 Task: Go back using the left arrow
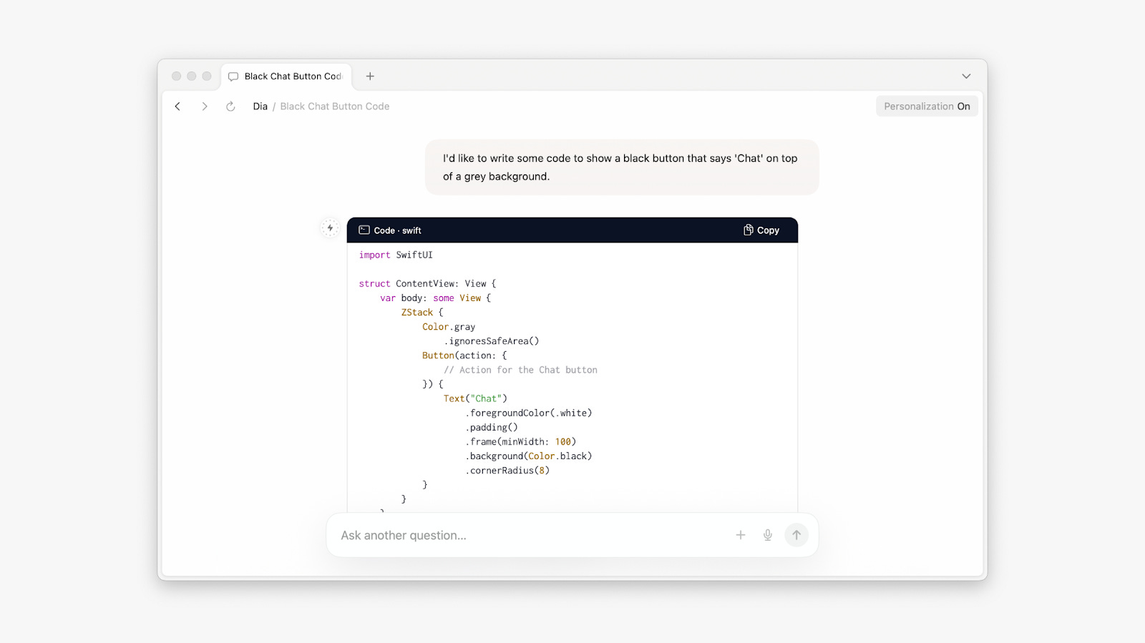coord(177,107)
